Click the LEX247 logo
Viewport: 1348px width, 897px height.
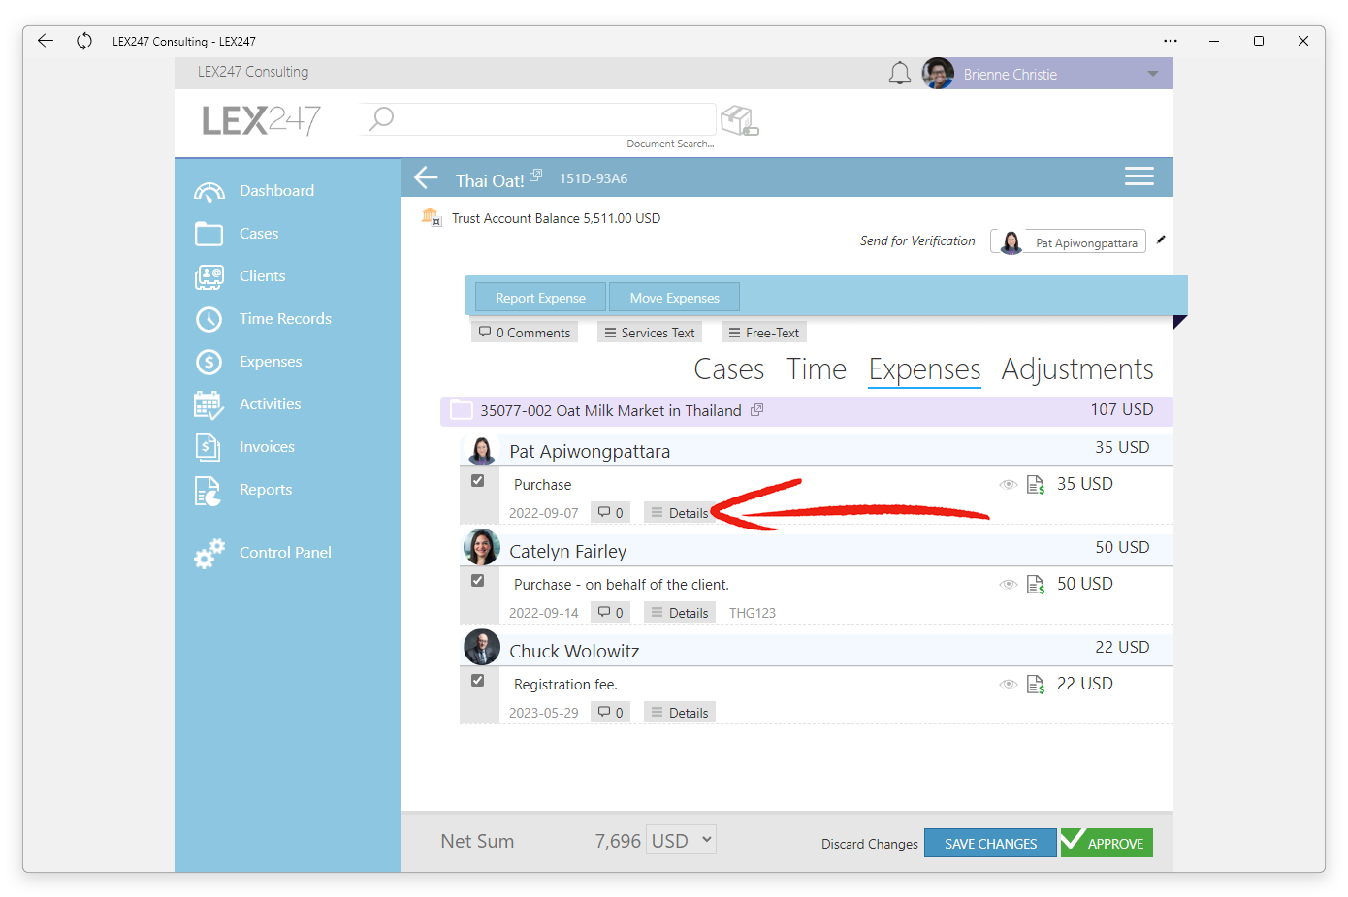[x=261, y=120]
